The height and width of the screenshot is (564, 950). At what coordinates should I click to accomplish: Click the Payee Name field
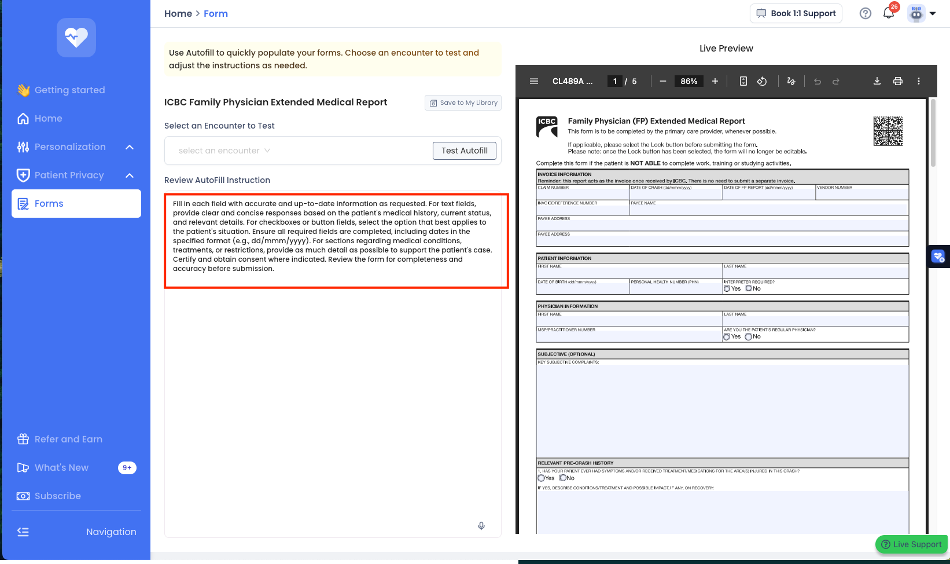(768, 210)
